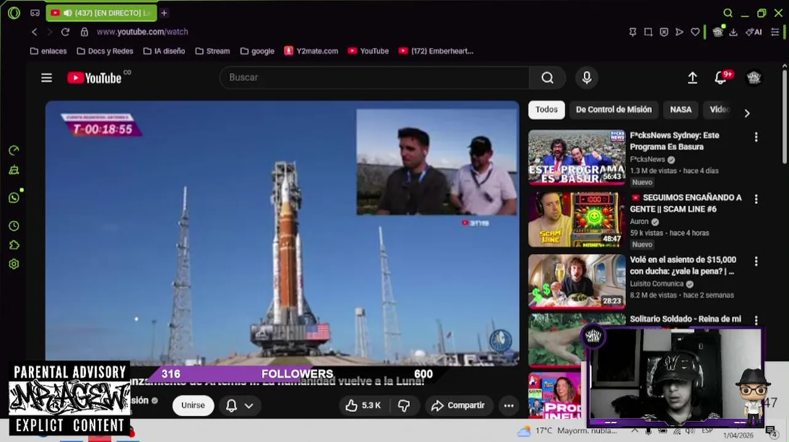The width and height of the screenshot is (789, 442).
Task: Click the Artemis launch video player
Action: (x=282, y=233)
